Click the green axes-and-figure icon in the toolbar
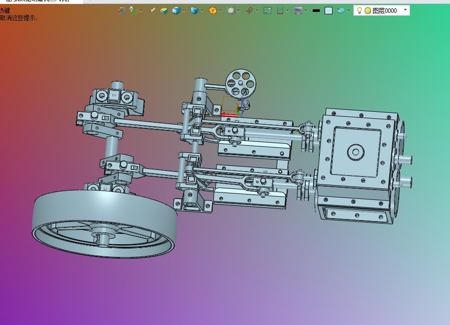This screenshot has height=325, width=450. 133,11
